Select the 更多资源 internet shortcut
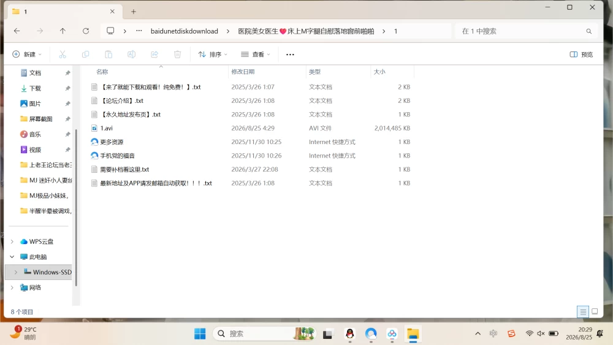The height and width of the screenshot is (345, 613). click(x=112, y=142)
